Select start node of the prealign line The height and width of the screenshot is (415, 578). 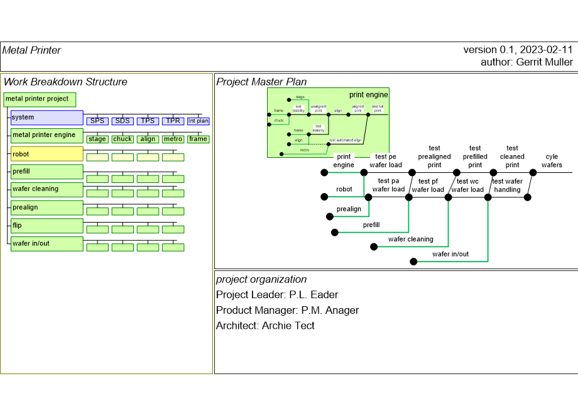tap(330, 216)
